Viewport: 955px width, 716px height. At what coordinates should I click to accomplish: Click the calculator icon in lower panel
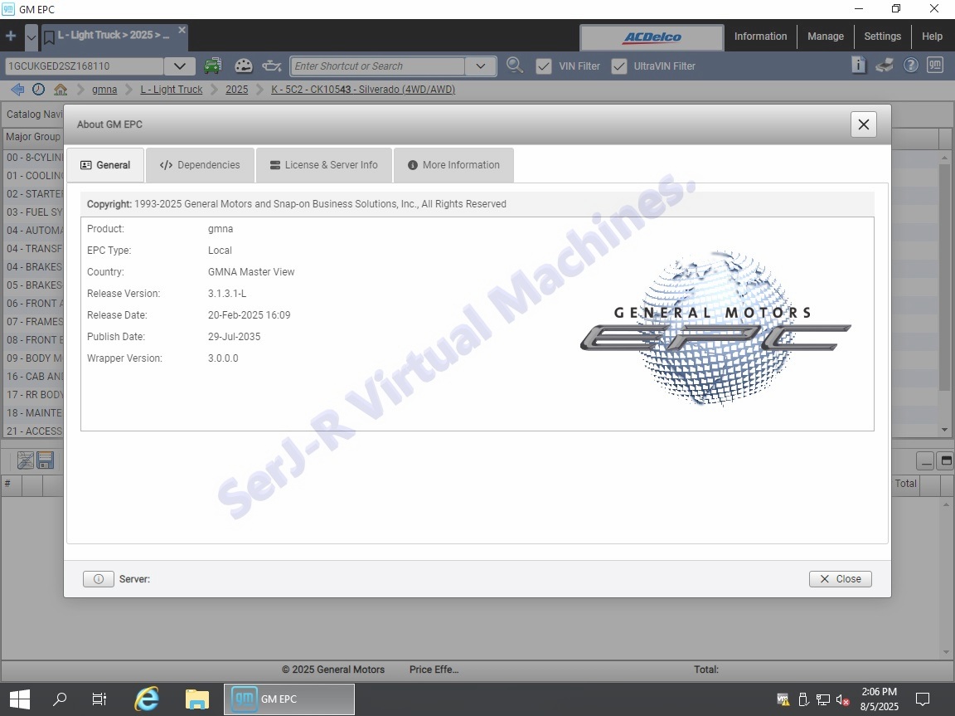pyautogui.click(x=26, y=460)
